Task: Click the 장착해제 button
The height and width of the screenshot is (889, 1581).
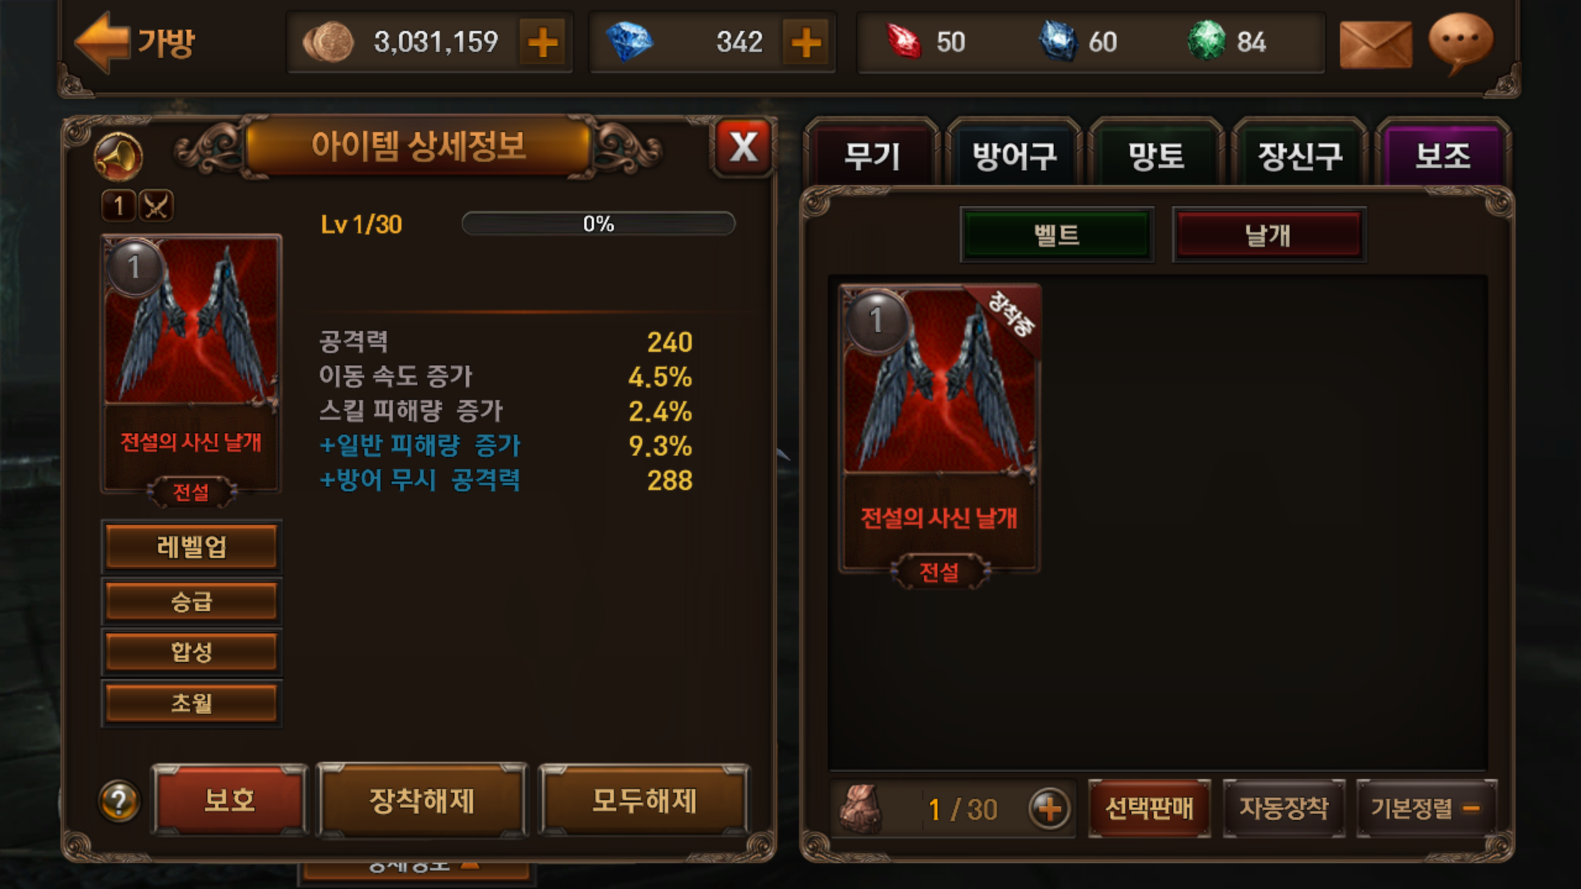Action: tap(422, 800)
